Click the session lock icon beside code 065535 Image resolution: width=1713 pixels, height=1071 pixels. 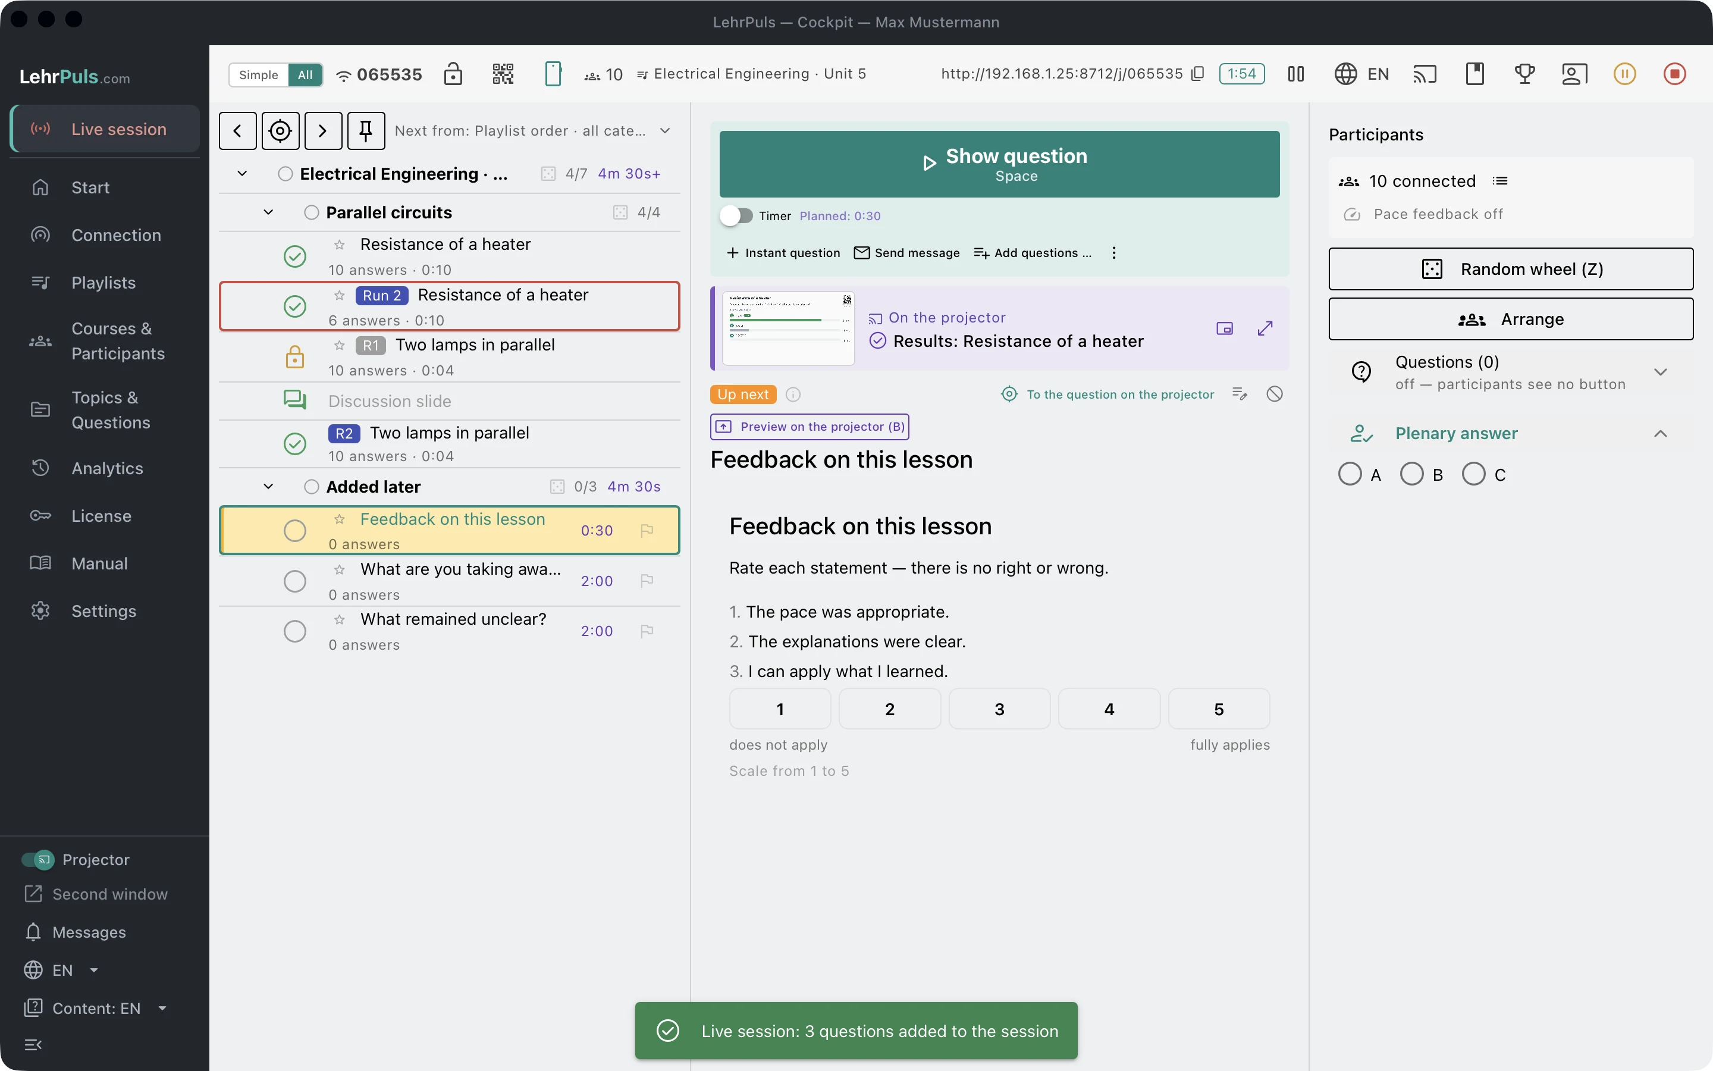tap(453, 74)
